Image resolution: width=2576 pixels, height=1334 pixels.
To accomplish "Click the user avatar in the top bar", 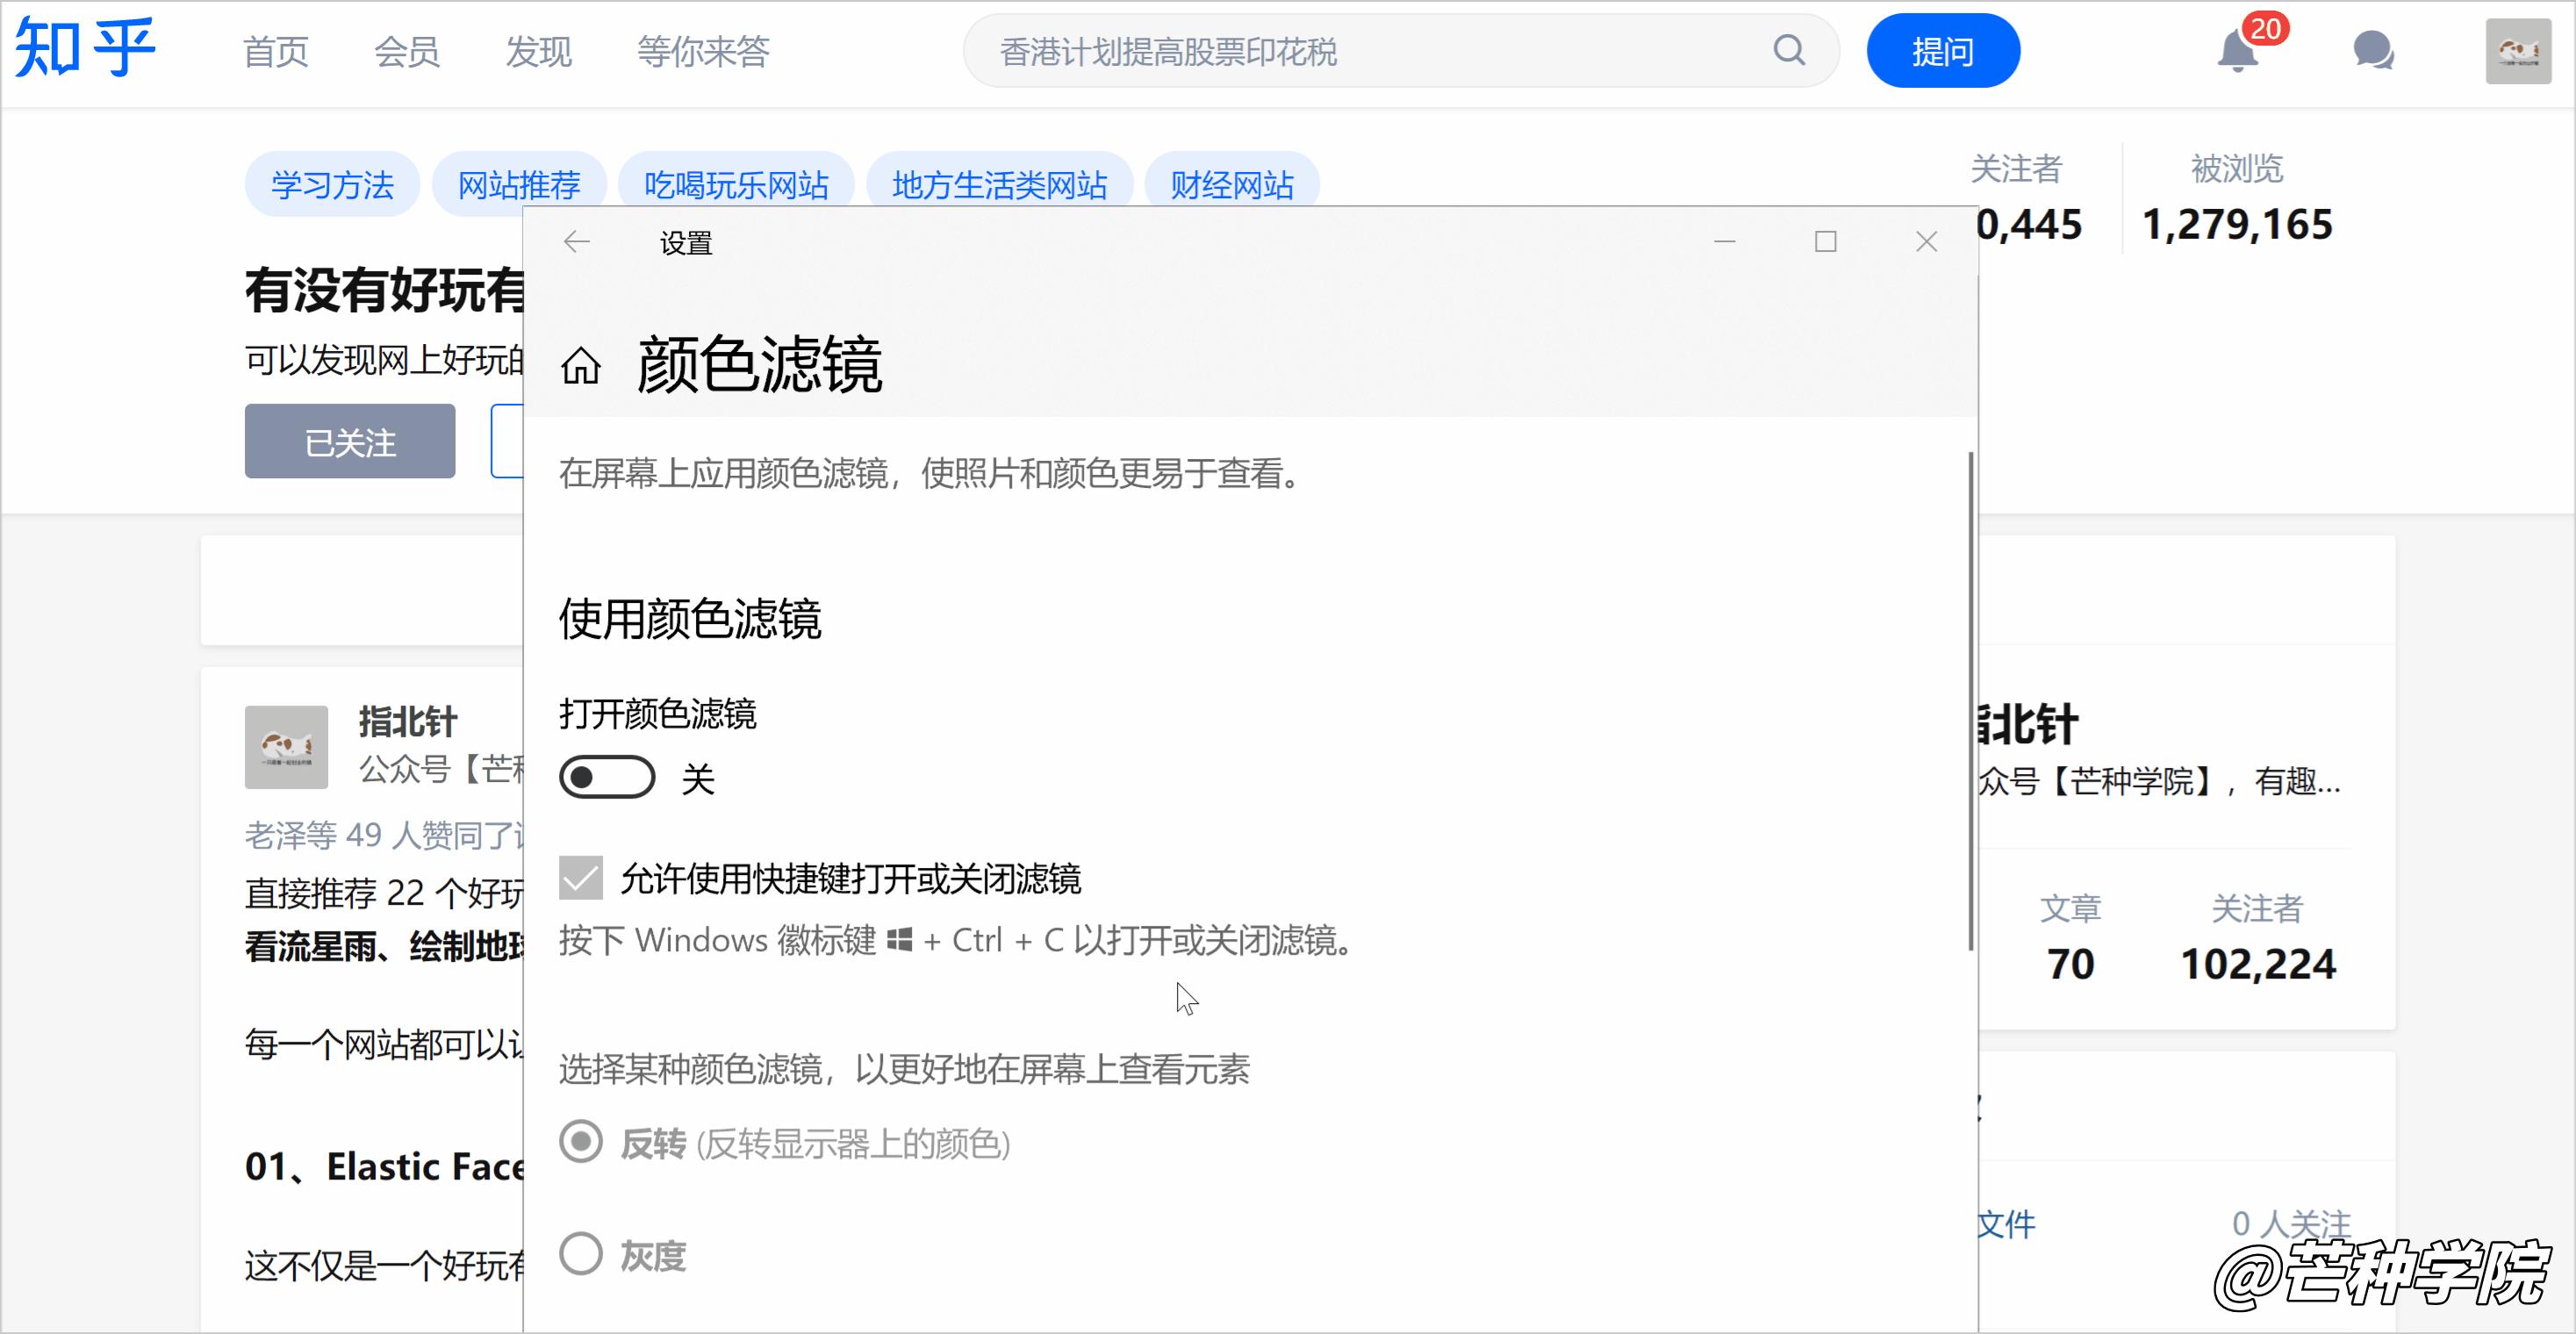I will [2518, 51].
